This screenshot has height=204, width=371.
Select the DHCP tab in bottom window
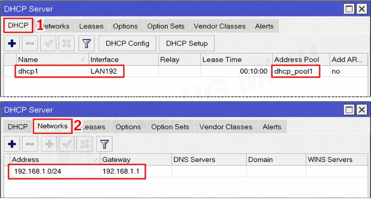[x=18, y=127]
